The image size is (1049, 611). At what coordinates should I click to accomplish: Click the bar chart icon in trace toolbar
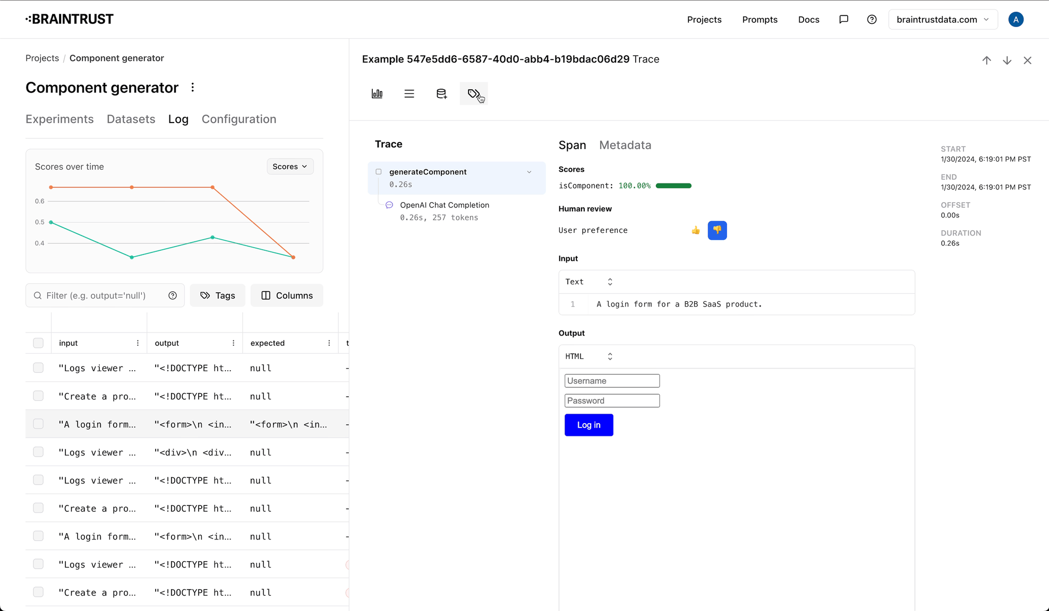coord(377,94)
